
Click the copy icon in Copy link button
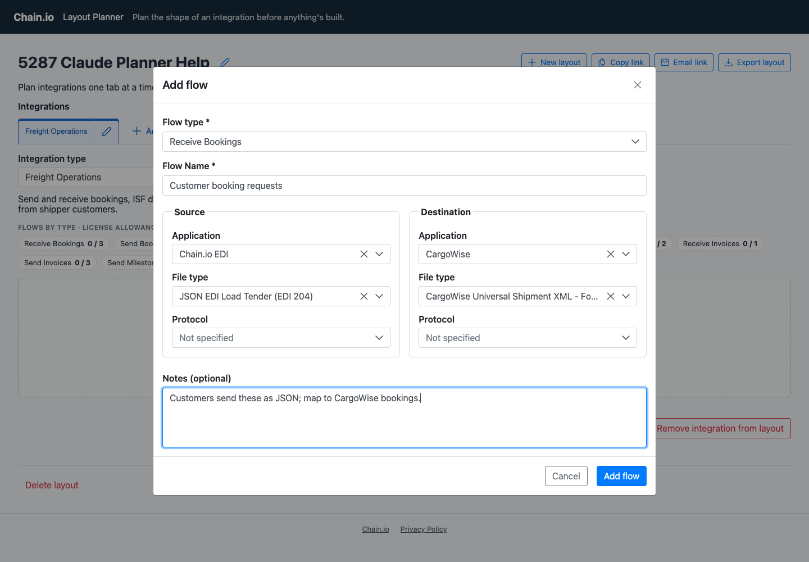pyautogui.click(x=602, y=62)
